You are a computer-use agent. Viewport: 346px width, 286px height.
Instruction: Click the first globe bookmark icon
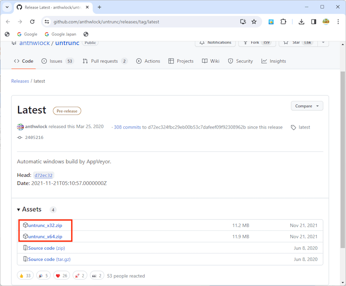pyautogui.click(x=7, y=34)
